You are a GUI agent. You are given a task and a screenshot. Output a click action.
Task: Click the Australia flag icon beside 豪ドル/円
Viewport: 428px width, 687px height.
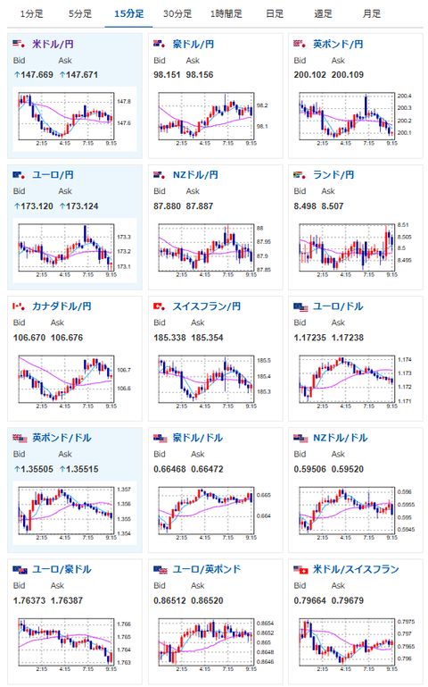point(160,44)
